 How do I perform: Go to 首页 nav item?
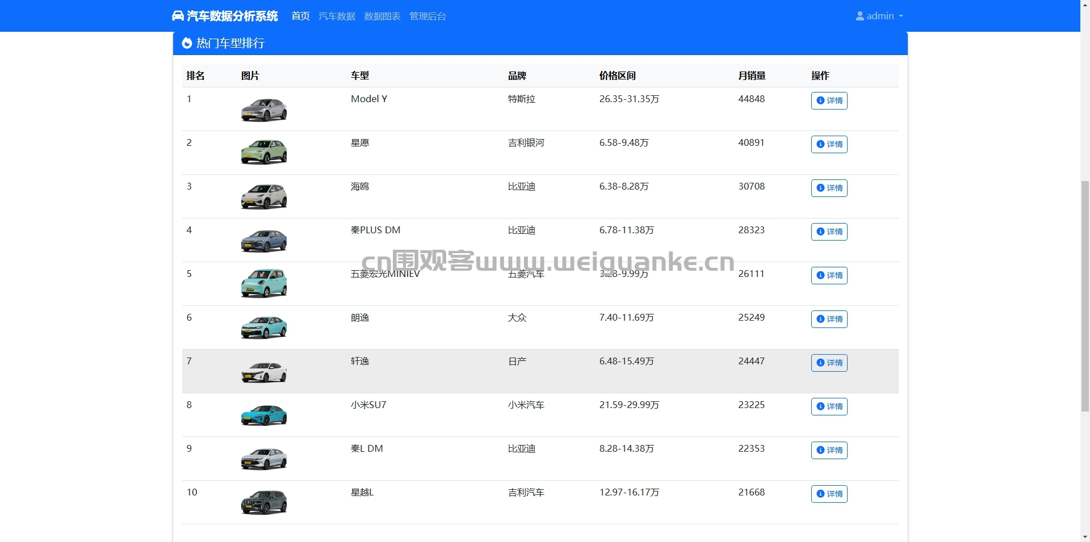click(x=300, y=16)
